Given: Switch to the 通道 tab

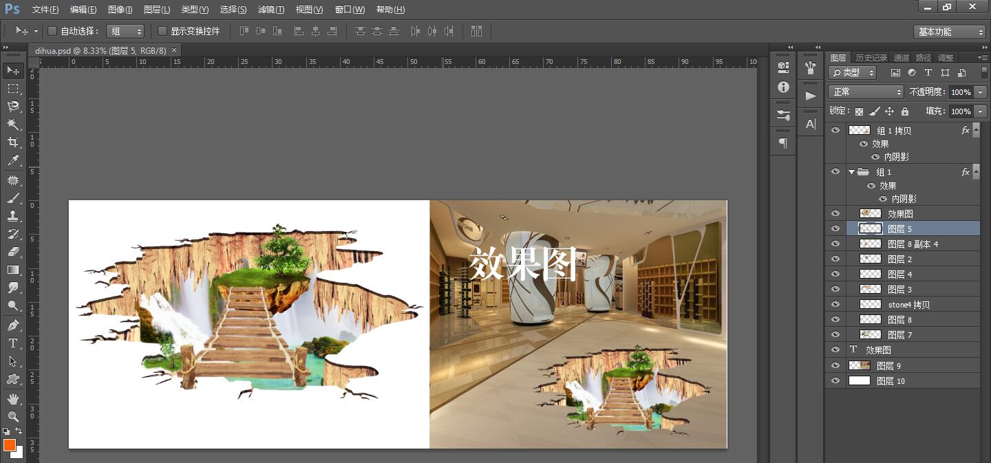Looking at the screenshot, I should [x=901, y=58].
